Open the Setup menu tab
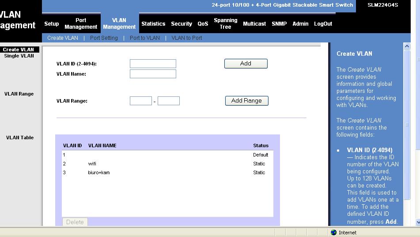Viewport: 420px width, 237px height. 51,23
